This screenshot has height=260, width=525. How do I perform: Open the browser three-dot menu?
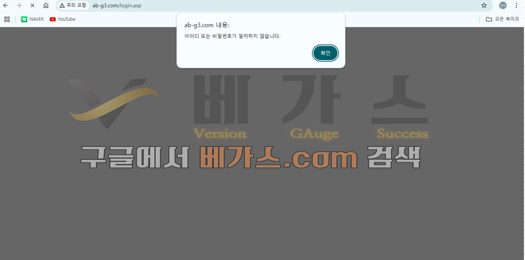tap(516, 5)
